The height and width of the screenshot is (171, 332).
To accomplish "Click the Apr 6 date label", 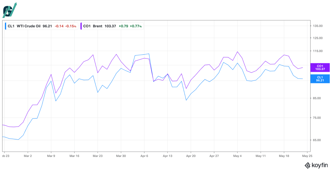I will (x=144, y=156).
